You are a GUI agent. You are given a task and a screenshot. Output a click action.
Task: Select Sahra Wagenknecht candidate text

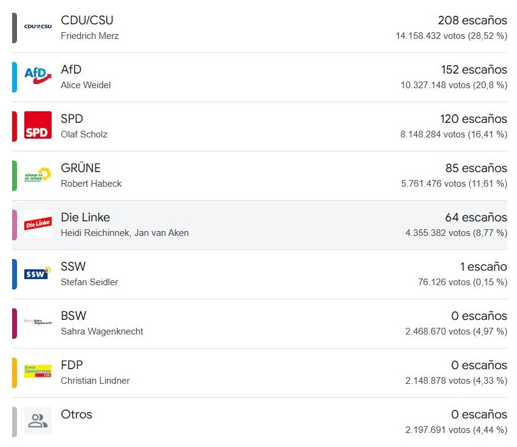point(102,331)
